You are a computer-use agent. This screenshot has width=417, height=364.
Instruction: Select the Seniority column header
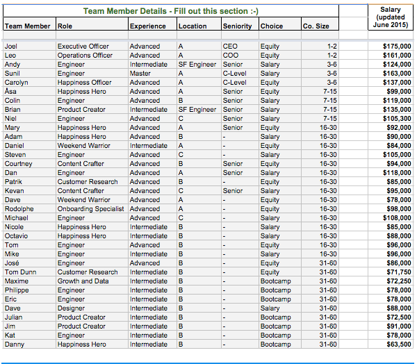[240, 24]
